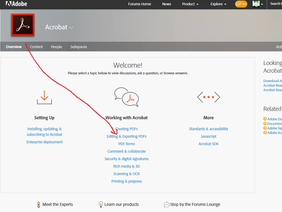282x212 pixels.
Task: Click the Meet the Experts icon
Action: click(39, 205)
